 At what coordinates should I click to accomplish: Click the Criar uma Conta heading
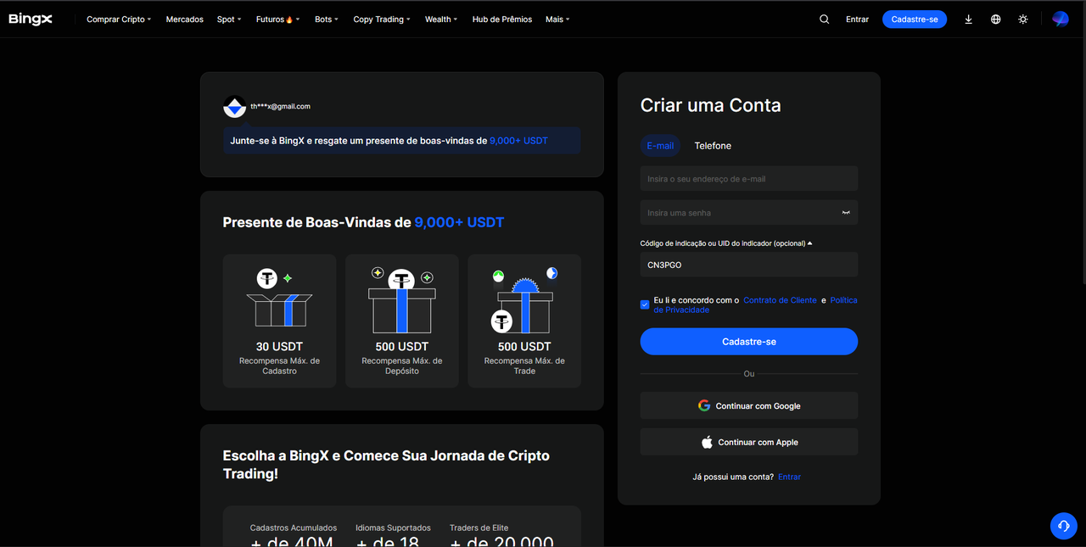[x=711, y=105]
